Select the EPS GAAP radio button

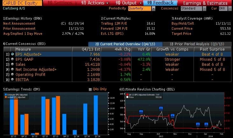[12, 59]
